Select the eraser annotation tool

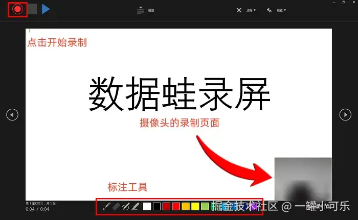116,206
